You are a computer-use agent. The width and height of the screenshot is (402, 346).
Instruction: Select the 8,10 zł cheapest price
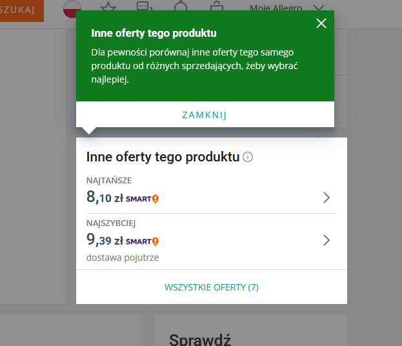tap(104, 198)
